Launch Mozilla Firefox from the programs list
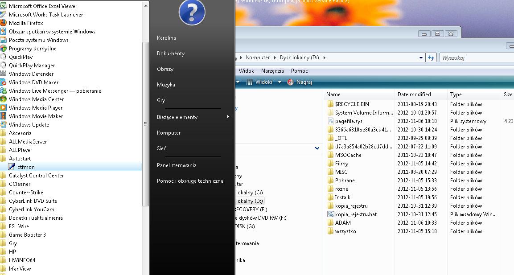514x275 pixels. [26, 23]
